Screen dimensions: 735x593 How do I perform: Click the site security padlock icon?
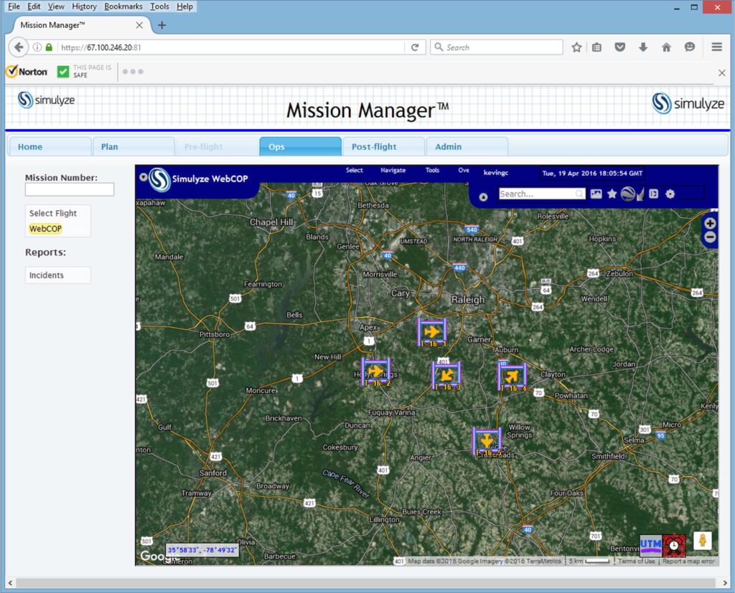tap(49, 47)
